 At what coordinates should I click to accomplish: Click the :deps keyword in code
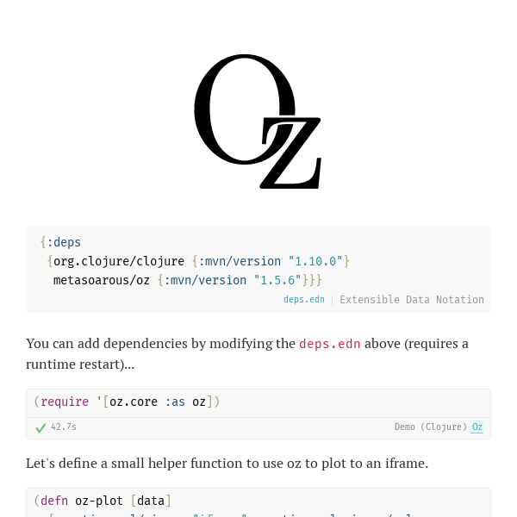point(64,242)
